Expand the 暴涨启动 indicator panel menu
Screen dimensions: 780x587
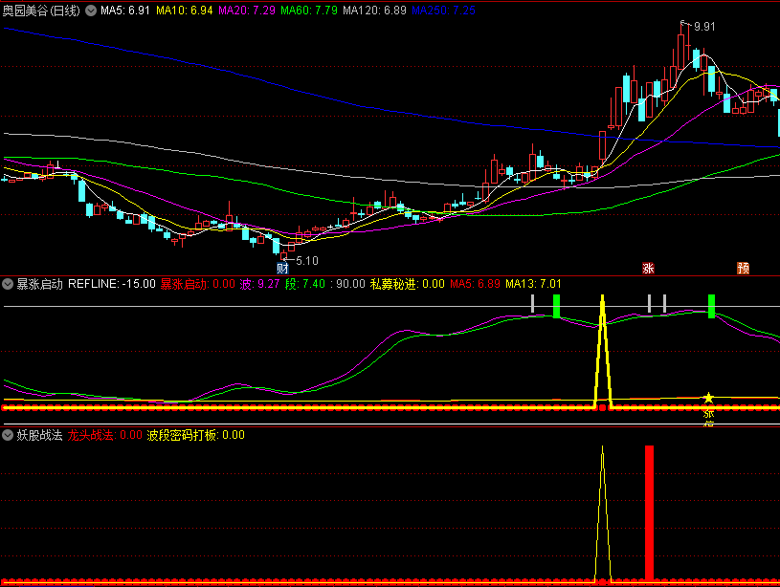coord(8,284)
